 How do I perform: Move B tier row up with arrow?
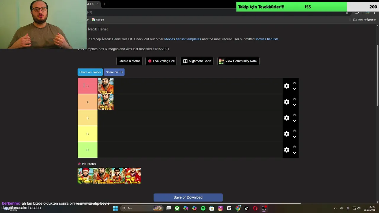[x=294, y=115]
